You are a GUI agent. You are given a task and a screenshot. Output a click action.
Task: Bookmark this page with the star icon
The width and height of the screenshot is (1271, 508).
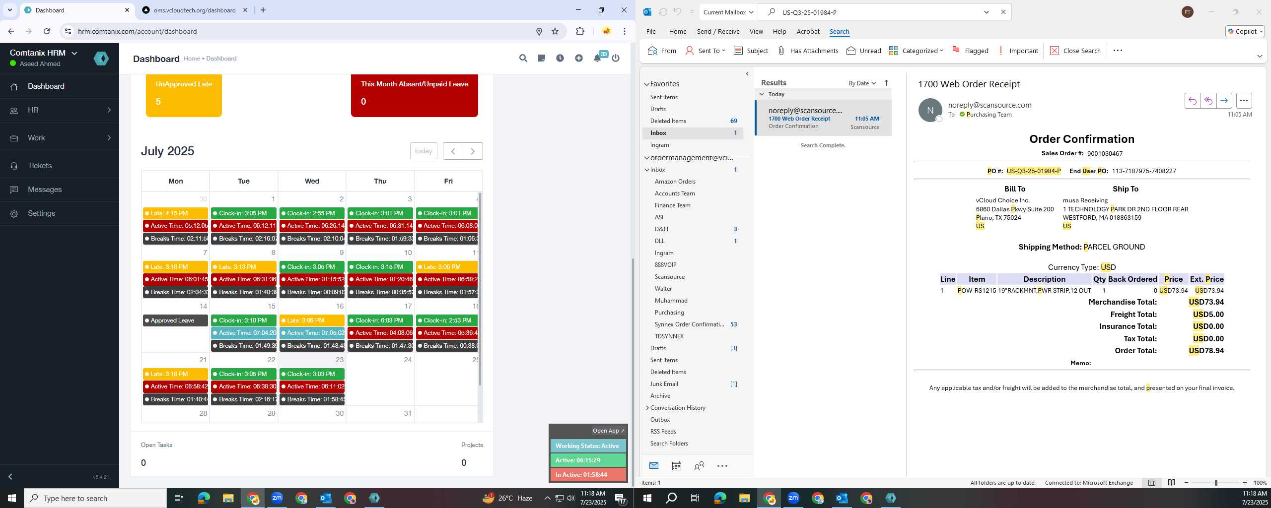point(555,31)
